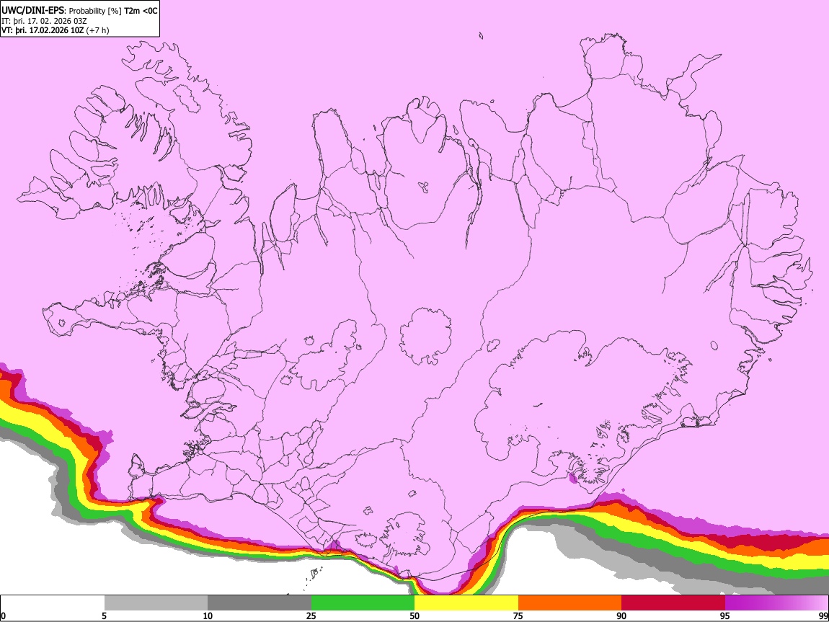The width and height of the screenshot is (829, 622).
Task: Click the orange 75–90 legend segment
Action: pyautogui.click(x=570, y=603)
